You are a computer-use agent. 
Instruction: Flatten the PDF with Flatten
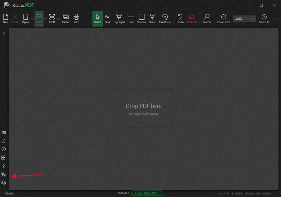(x=66, y=19)
